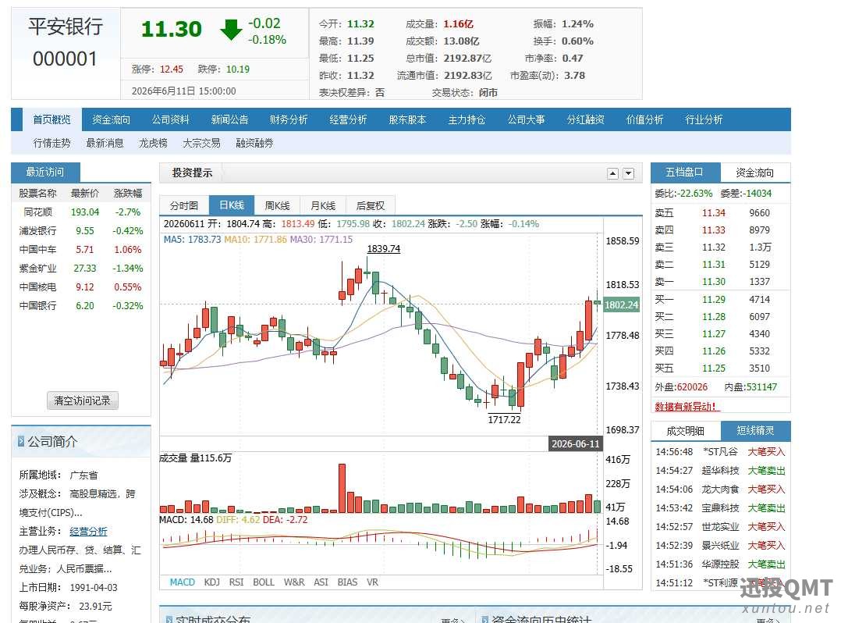Click the 1839.74 high label on chart
841x623 pixels.
(x=384, y=249)
